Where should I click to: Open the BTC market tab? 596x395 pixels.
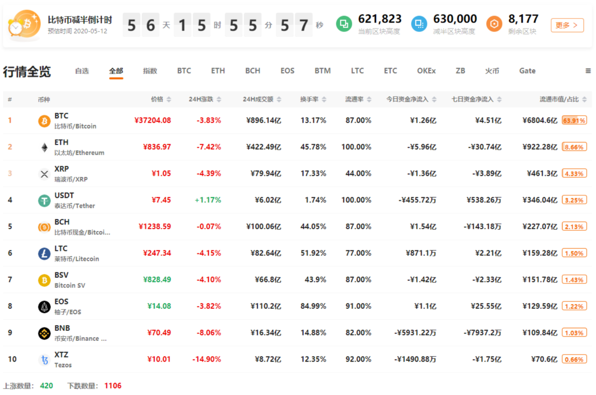click(x=184, y=71)
